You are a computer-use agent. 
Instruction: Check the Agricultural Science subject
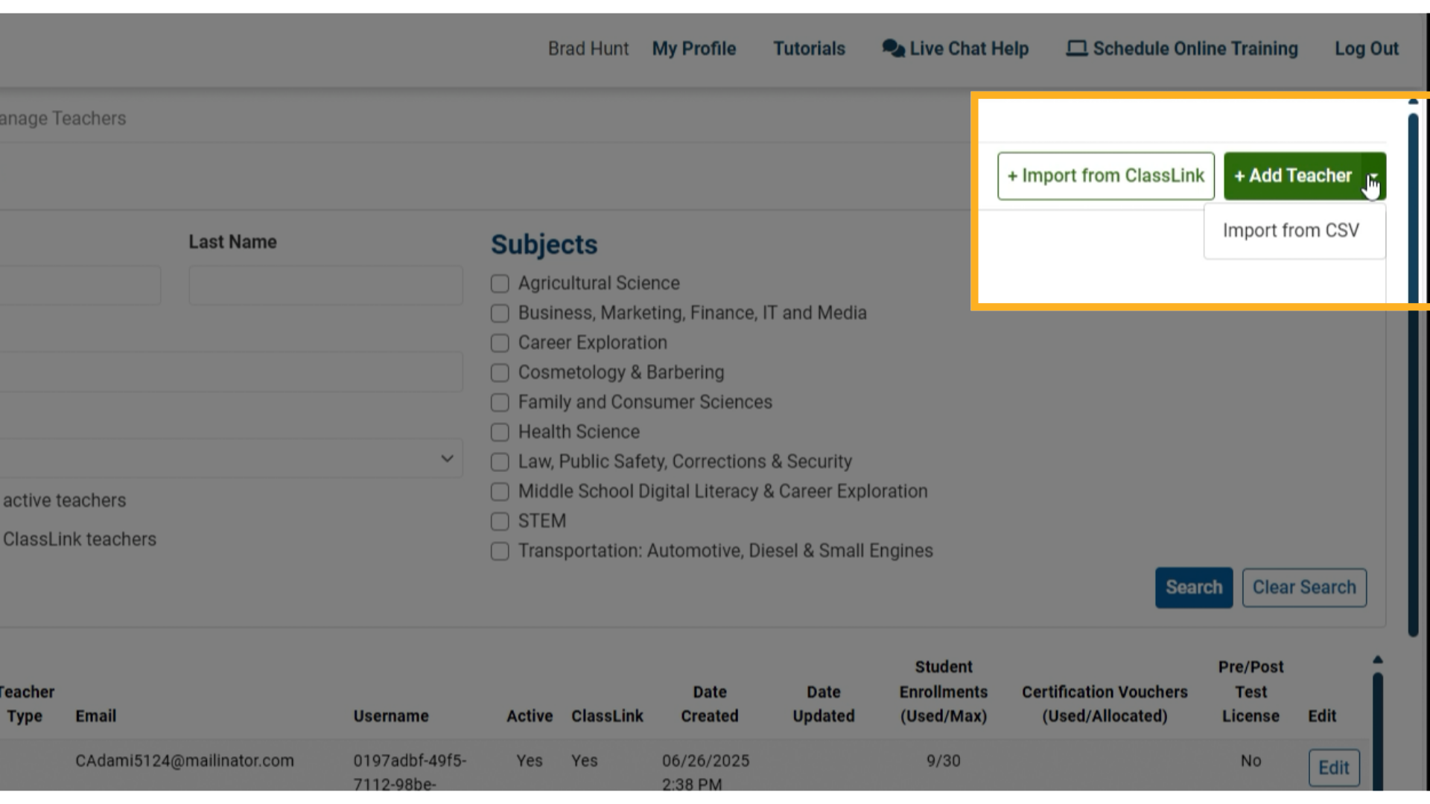coord(500,284)
